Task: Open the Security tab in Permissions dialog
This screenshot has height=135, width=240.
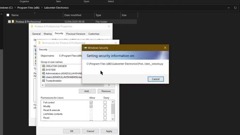Action: click(43, 49)
